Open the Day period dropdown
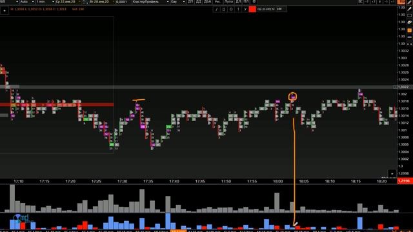 click(x=177, y=1)
